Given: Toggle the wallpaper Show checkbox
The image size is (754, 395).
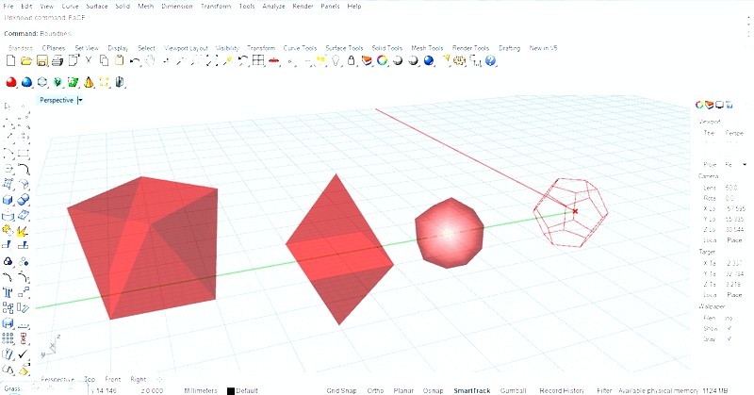Looking at the screenshot, I should pyautogui.click(x=729, y=328).
